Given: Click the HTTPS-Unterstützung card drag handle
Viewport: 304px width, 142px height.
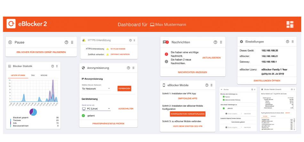Looking at the screenshot, I should pos(134,40).
